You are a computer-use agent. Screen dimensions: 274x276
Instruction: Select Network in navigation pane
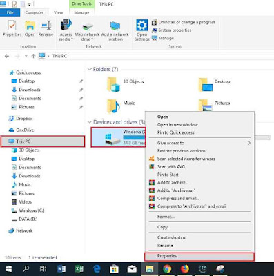click(x=21, y=230)
